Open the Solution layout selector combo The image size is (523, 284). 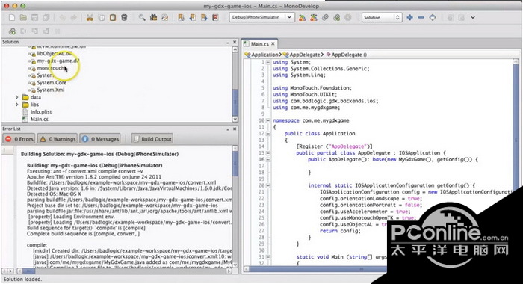[x=382, y=17]
